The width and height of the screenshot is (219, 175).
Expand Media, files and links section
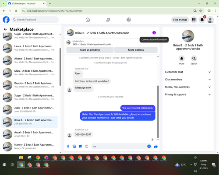pyautogui.click(x=188, y=87)
